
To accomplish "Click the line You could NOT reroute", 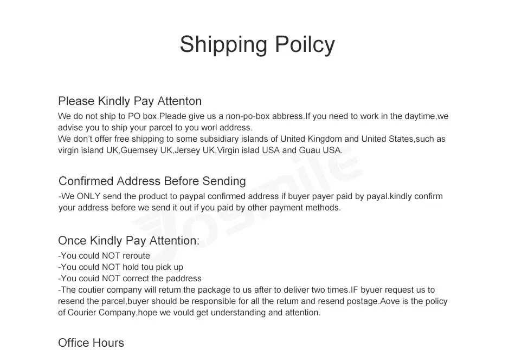I will pos(104,256).
